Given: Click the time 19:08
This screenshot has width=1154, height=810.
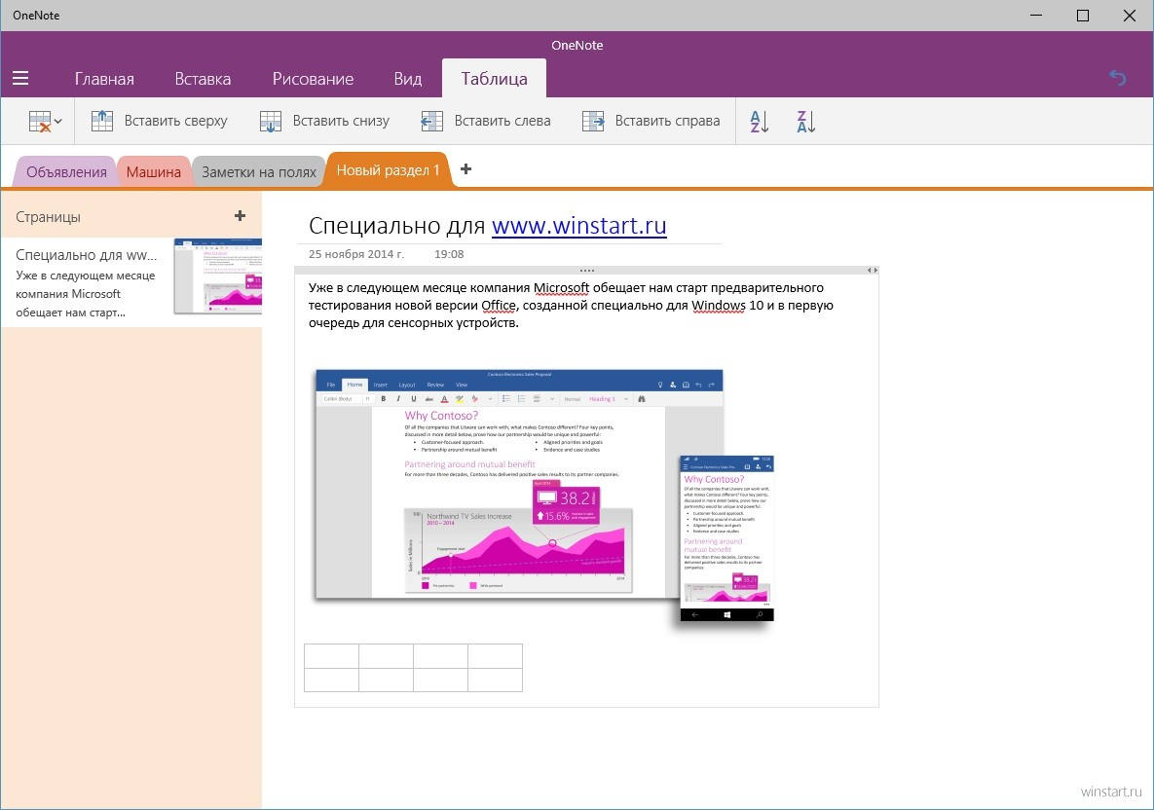Looking at the screenshot, I should [x=449, y=254].
